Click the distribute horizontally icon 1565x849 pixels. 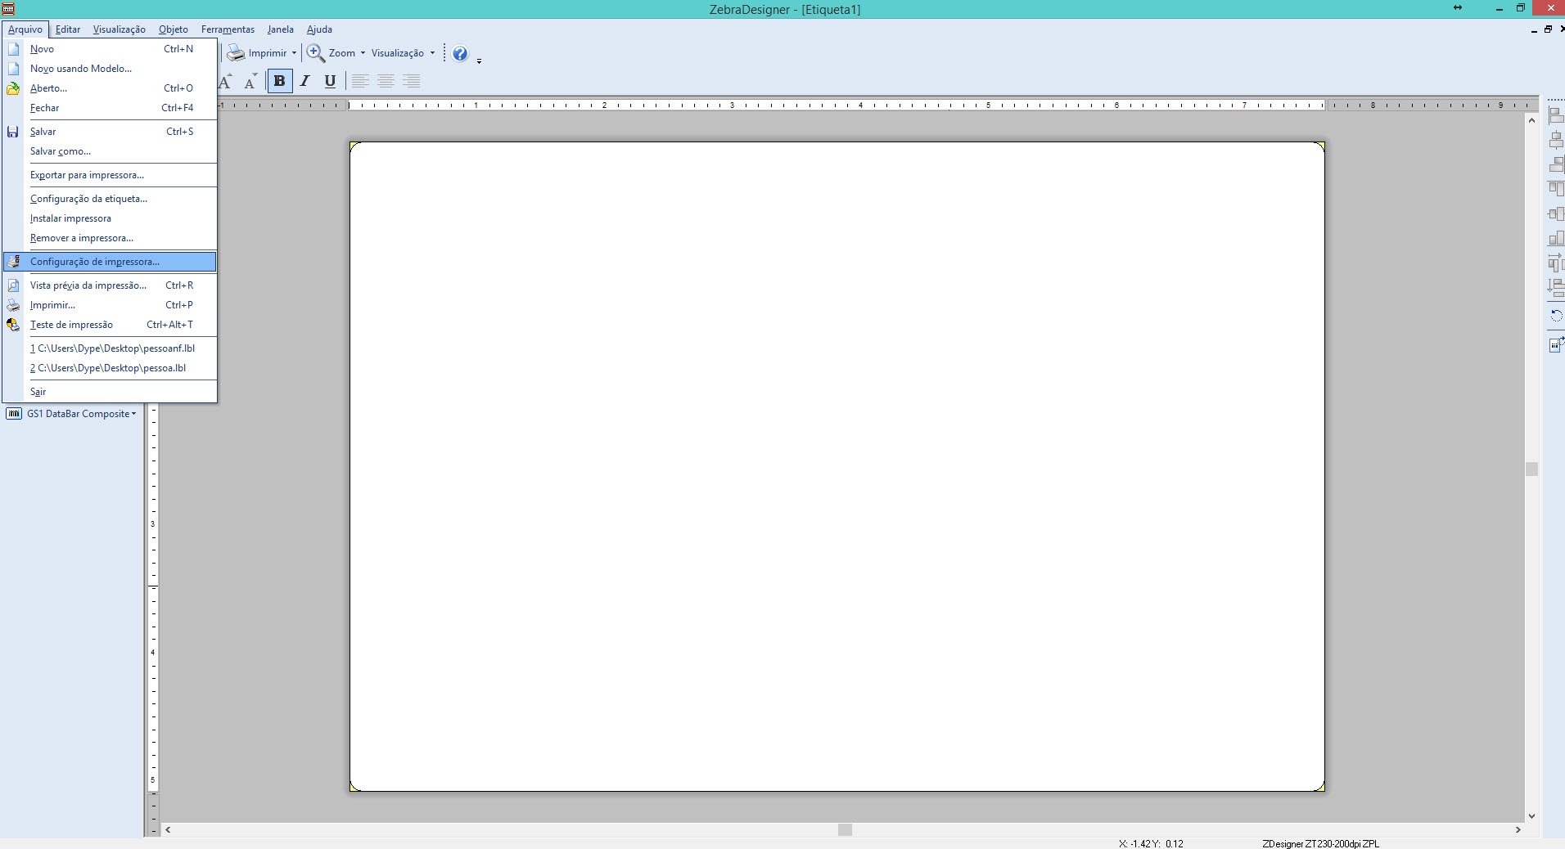click(1556, 263)
